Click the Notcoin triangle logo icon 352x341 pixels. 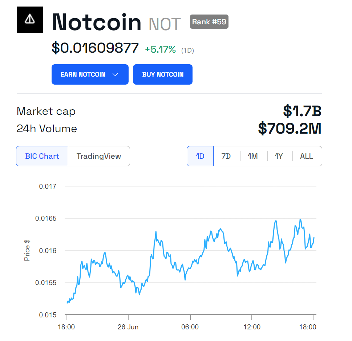[29, 20]
